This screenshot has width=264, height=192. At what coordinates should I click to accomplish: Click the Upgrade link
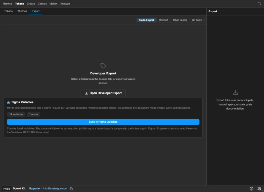34,189
